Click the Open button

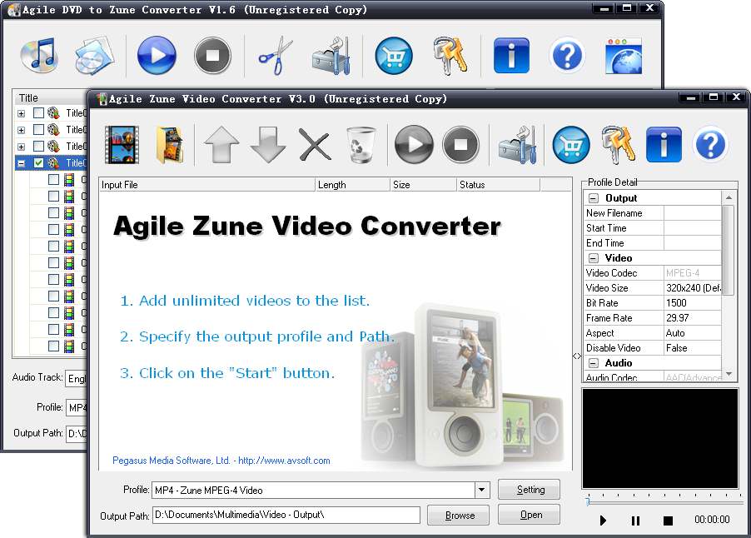tap(529, 515)
